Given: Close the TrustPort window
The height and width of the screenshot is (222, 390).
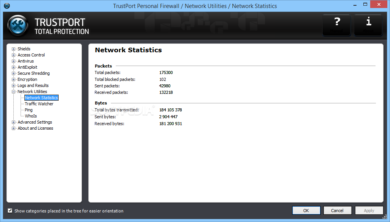Looking at the screenshot, I should click(x=379, y=4).
